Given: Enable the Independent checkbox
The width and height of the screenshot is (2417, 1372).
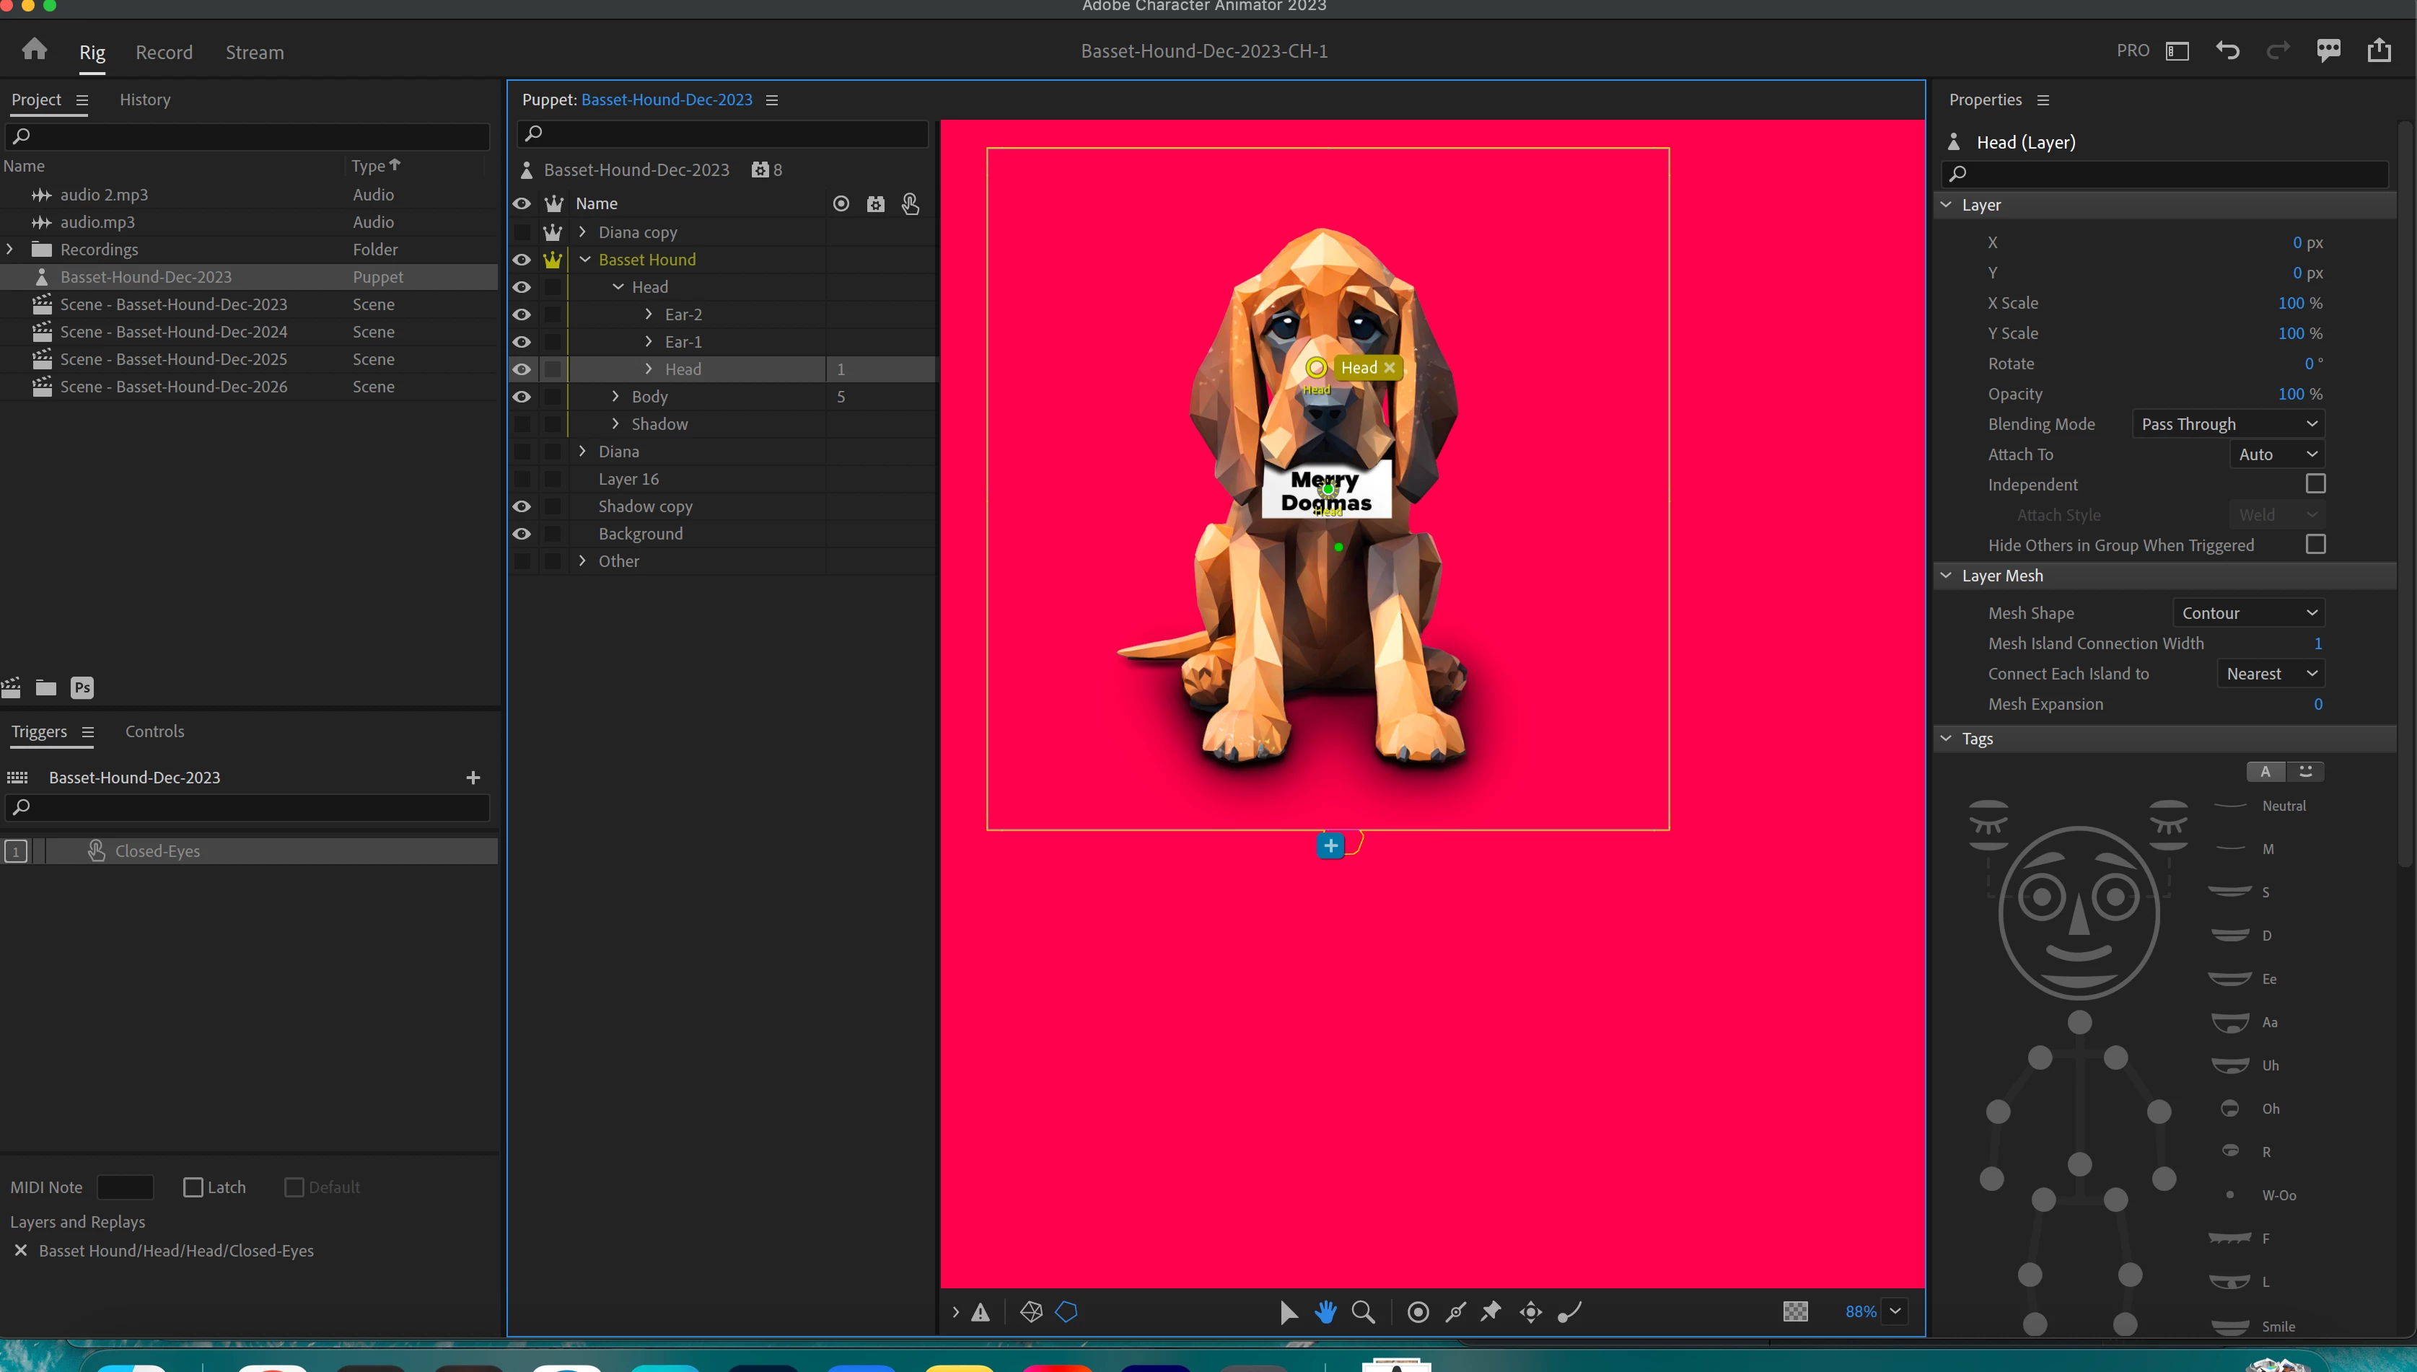Looking at the screenshot, I should click(2315, 484).
